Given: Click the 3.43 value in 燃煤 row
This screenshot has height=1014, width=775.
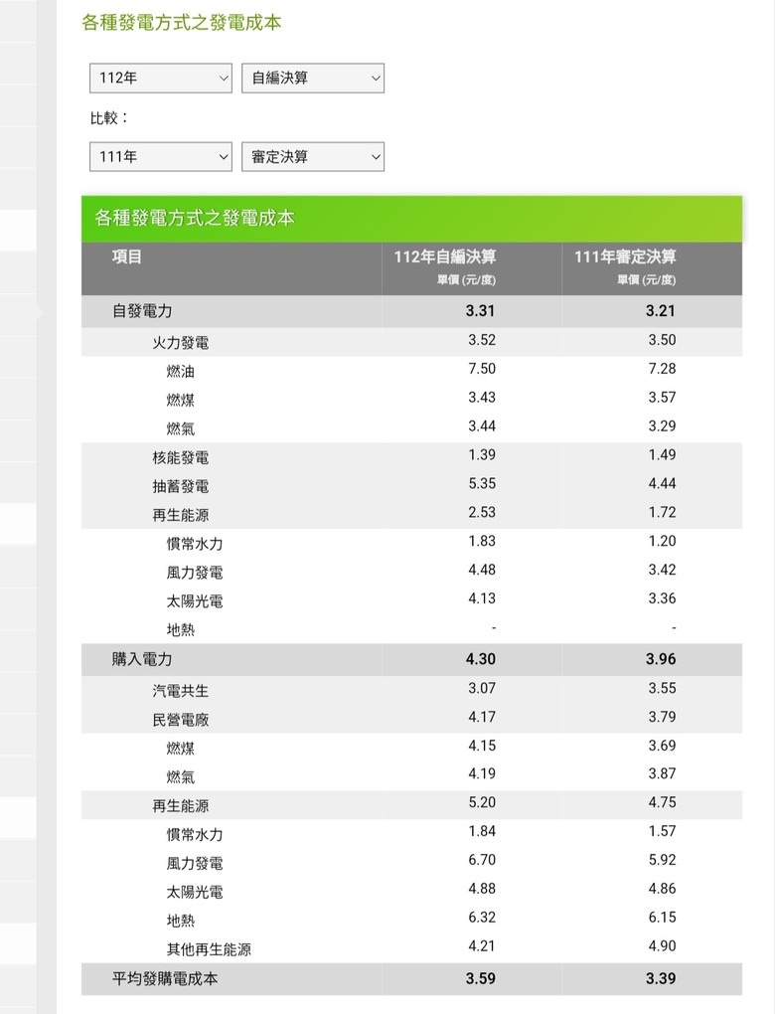Looking at the screenshot, I should (482, 397).
